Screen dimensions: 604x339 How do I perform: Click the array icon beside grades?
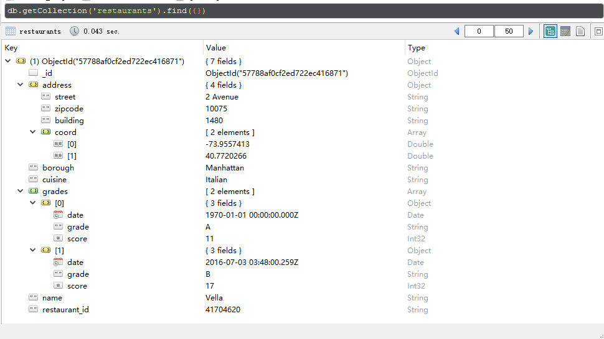pyautogui.click(x=34, y=191)
